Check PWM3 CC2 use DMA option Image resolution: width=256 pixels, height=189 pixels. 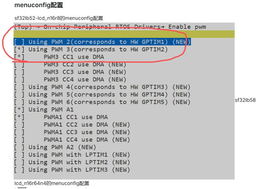pos(19,65)
